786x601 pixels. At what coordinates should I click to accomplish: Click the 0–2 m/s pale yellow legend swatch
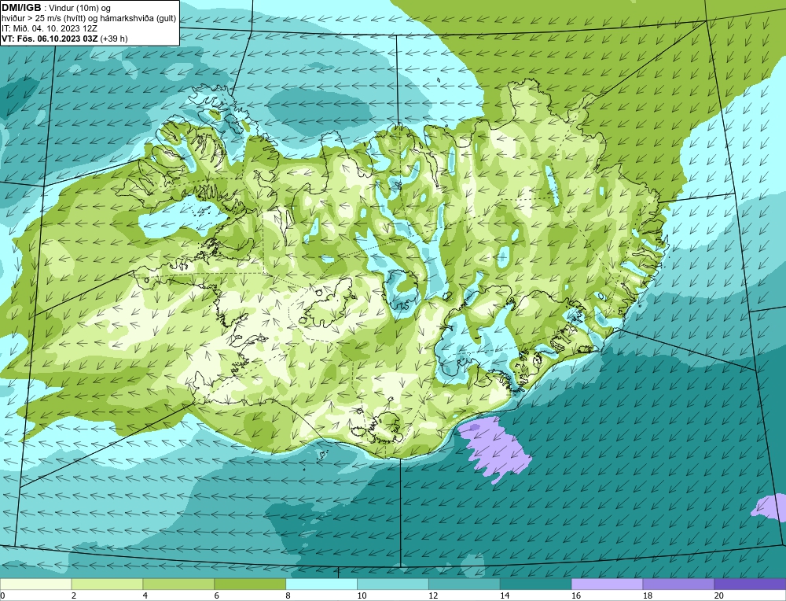tap(35, 584)
